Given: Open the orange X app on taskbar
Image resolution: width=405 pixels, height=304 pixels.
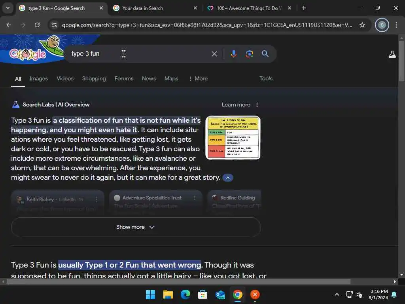Looking at the screenshot, I should [255, 294].
